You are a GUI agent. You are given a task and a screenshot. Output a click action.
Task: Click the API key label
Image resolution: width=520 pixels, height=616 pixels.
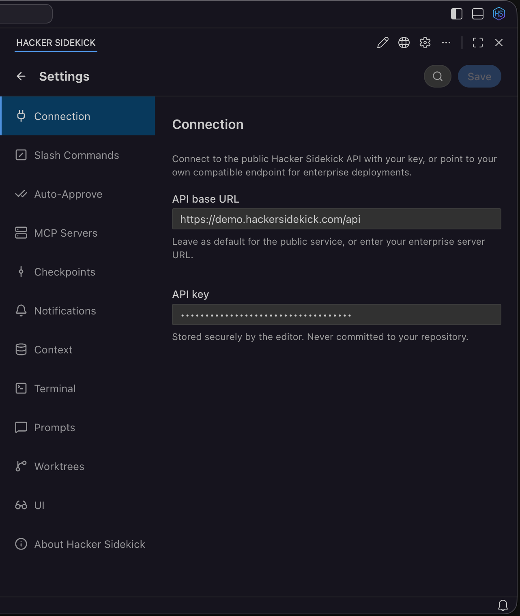point(190,294)
